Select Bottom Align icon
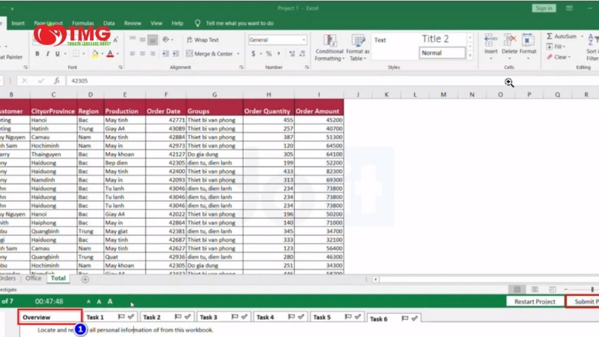The height and width of the screenshot is (337, 599). (x=153, y=40)
